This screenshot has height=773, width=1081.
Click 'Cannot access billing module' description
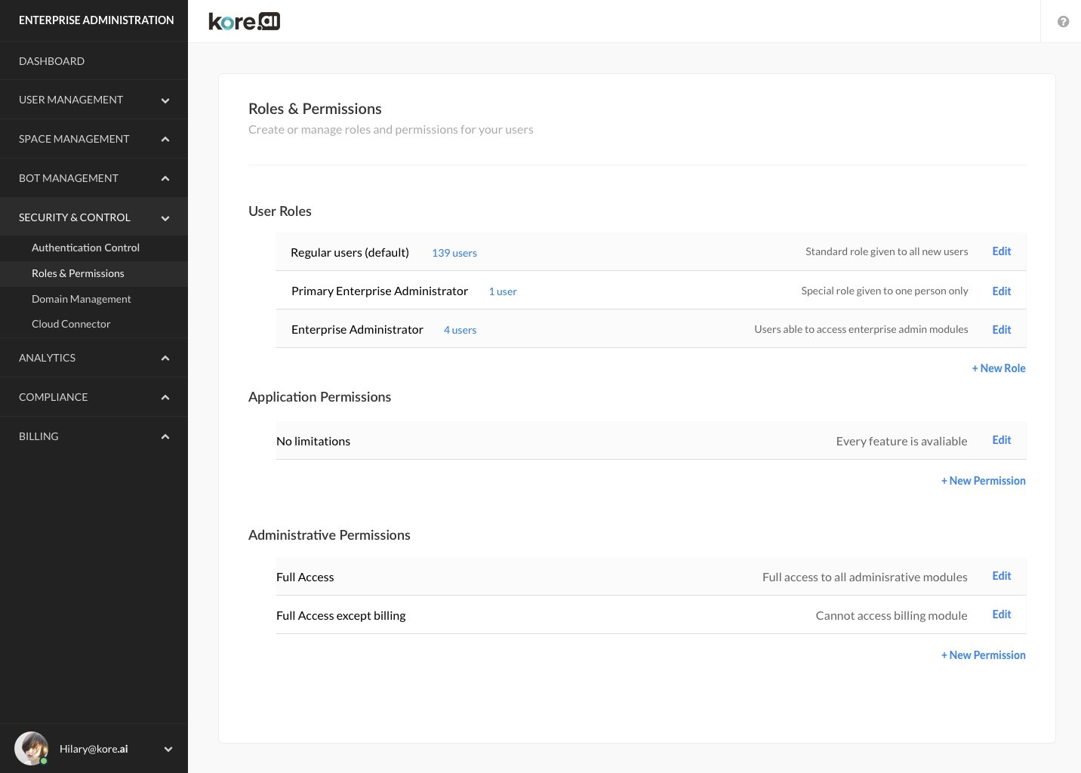coord(892,615)
